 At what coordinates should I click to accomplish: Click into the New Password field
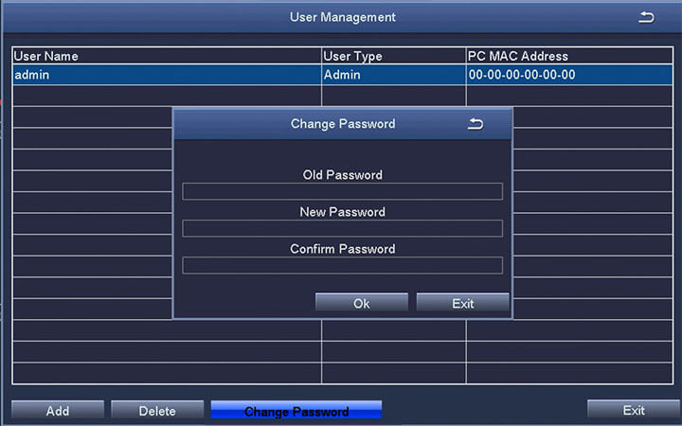tap(342, 228)
